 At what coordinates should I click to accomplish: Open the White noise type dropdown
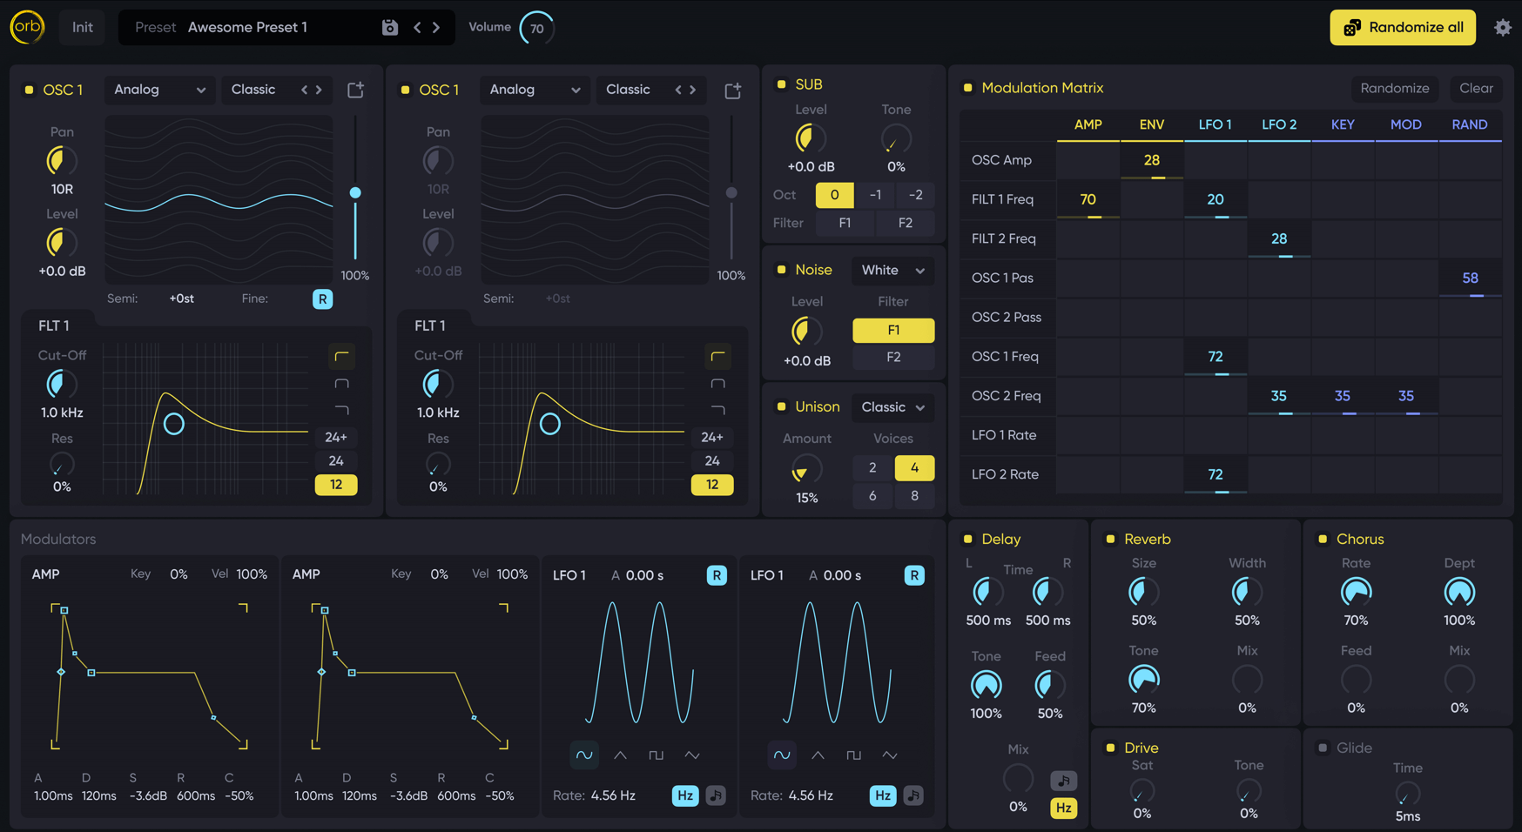[x=892, y=270]
